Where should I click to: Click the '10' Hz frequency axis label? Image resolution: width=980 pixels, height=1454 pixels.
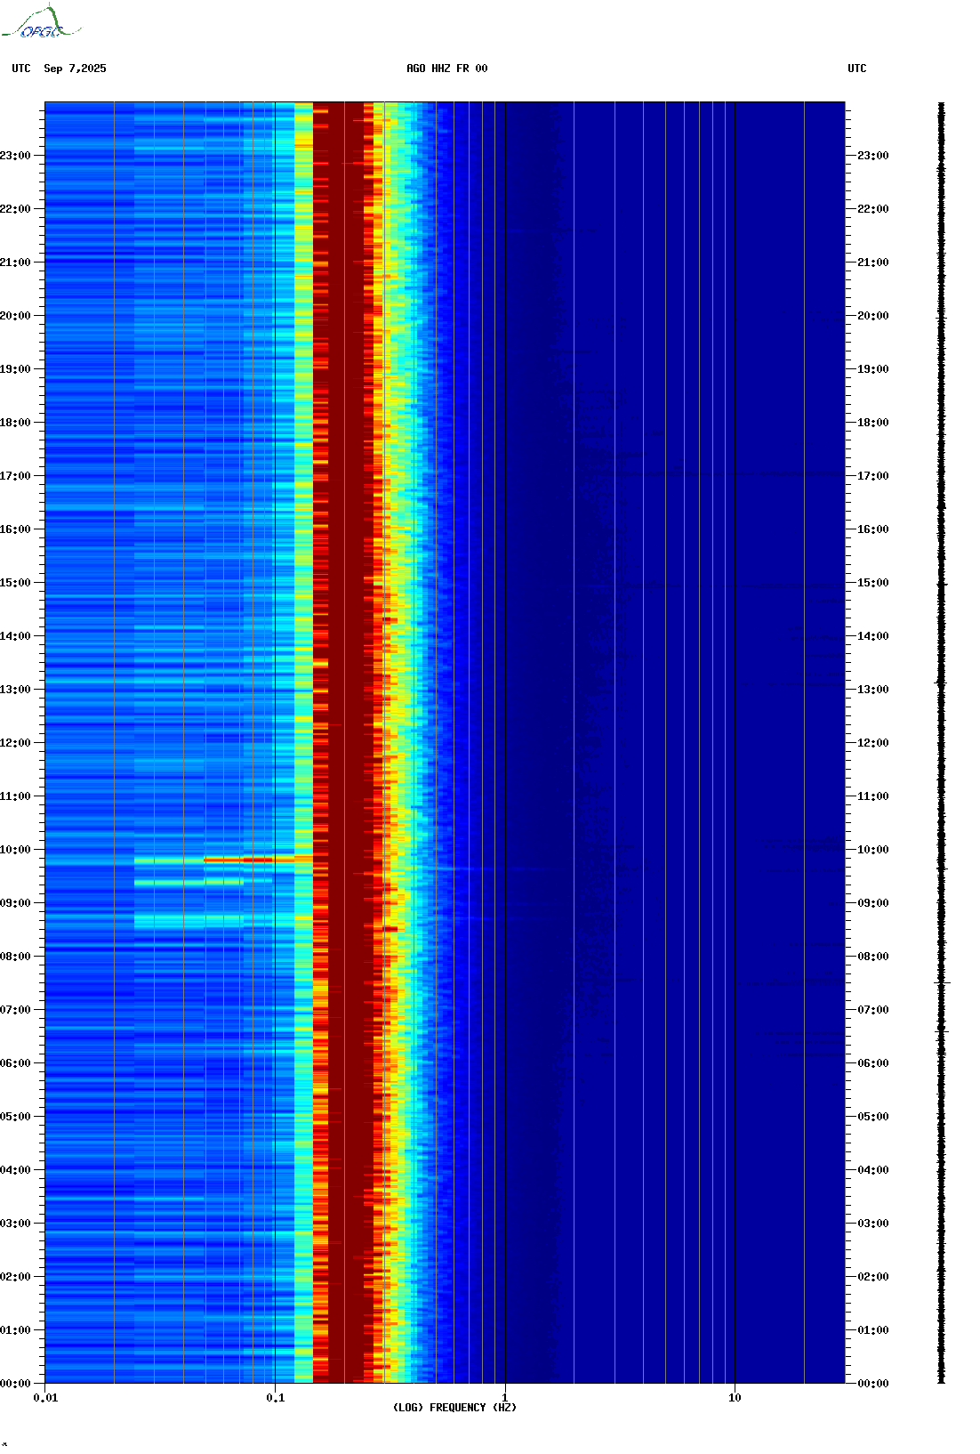[735, 1398]
